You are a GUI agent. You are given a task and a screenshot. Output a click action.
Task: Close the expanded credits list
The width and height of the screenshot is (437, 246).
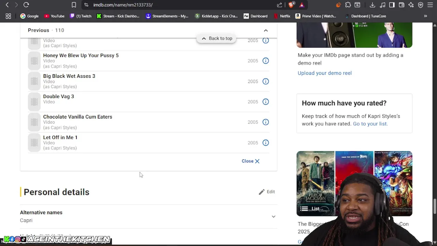pyautogui.click(x=251, y=161)
